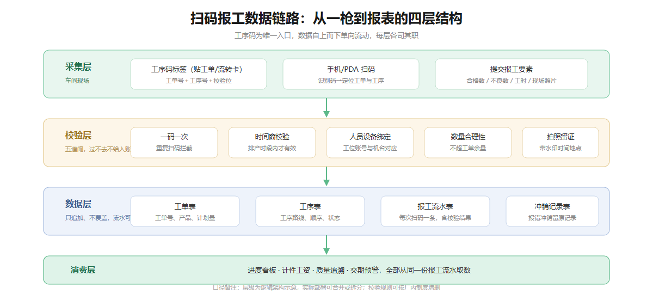The width and height of the screenshot is (653, 294).
Task: Select the 数据层 layer heading
Action: coord(78,204)
